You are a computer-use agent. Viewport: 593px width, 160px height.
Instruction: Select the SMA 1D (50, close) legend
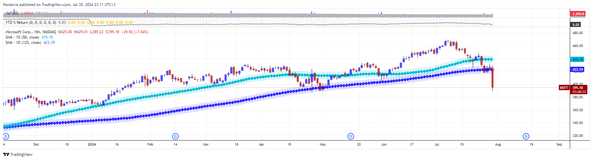(22, 37)
